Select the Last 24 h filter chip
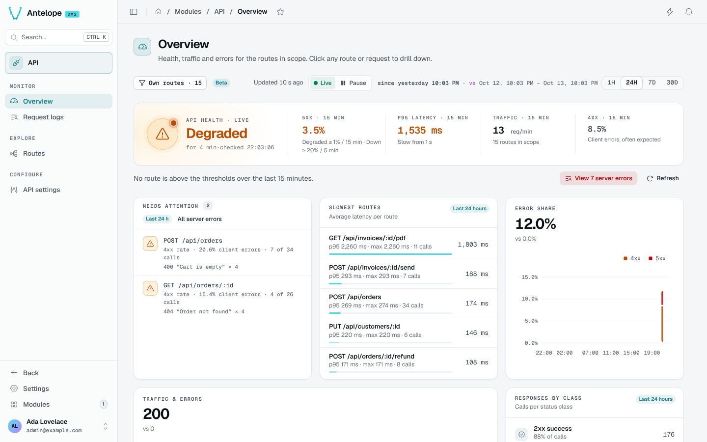Screen dimensions: 707x442 click(157, 219)
